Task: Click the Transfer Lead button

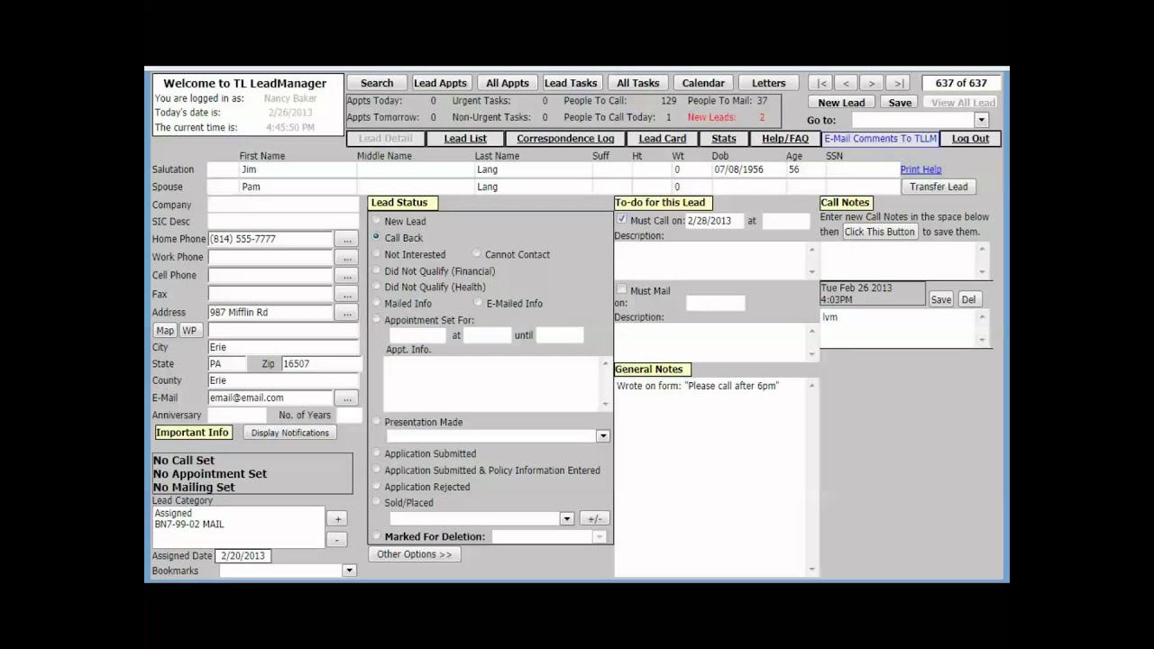Action: 939,187
